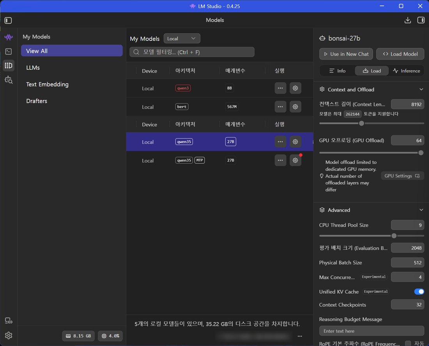Click the Reasoning Budget Message text field
Image resolution: width=429 pixels, height=346 pixels.
[372, 331]
